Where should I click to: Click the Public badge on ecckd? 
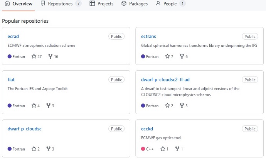(250, 129)
